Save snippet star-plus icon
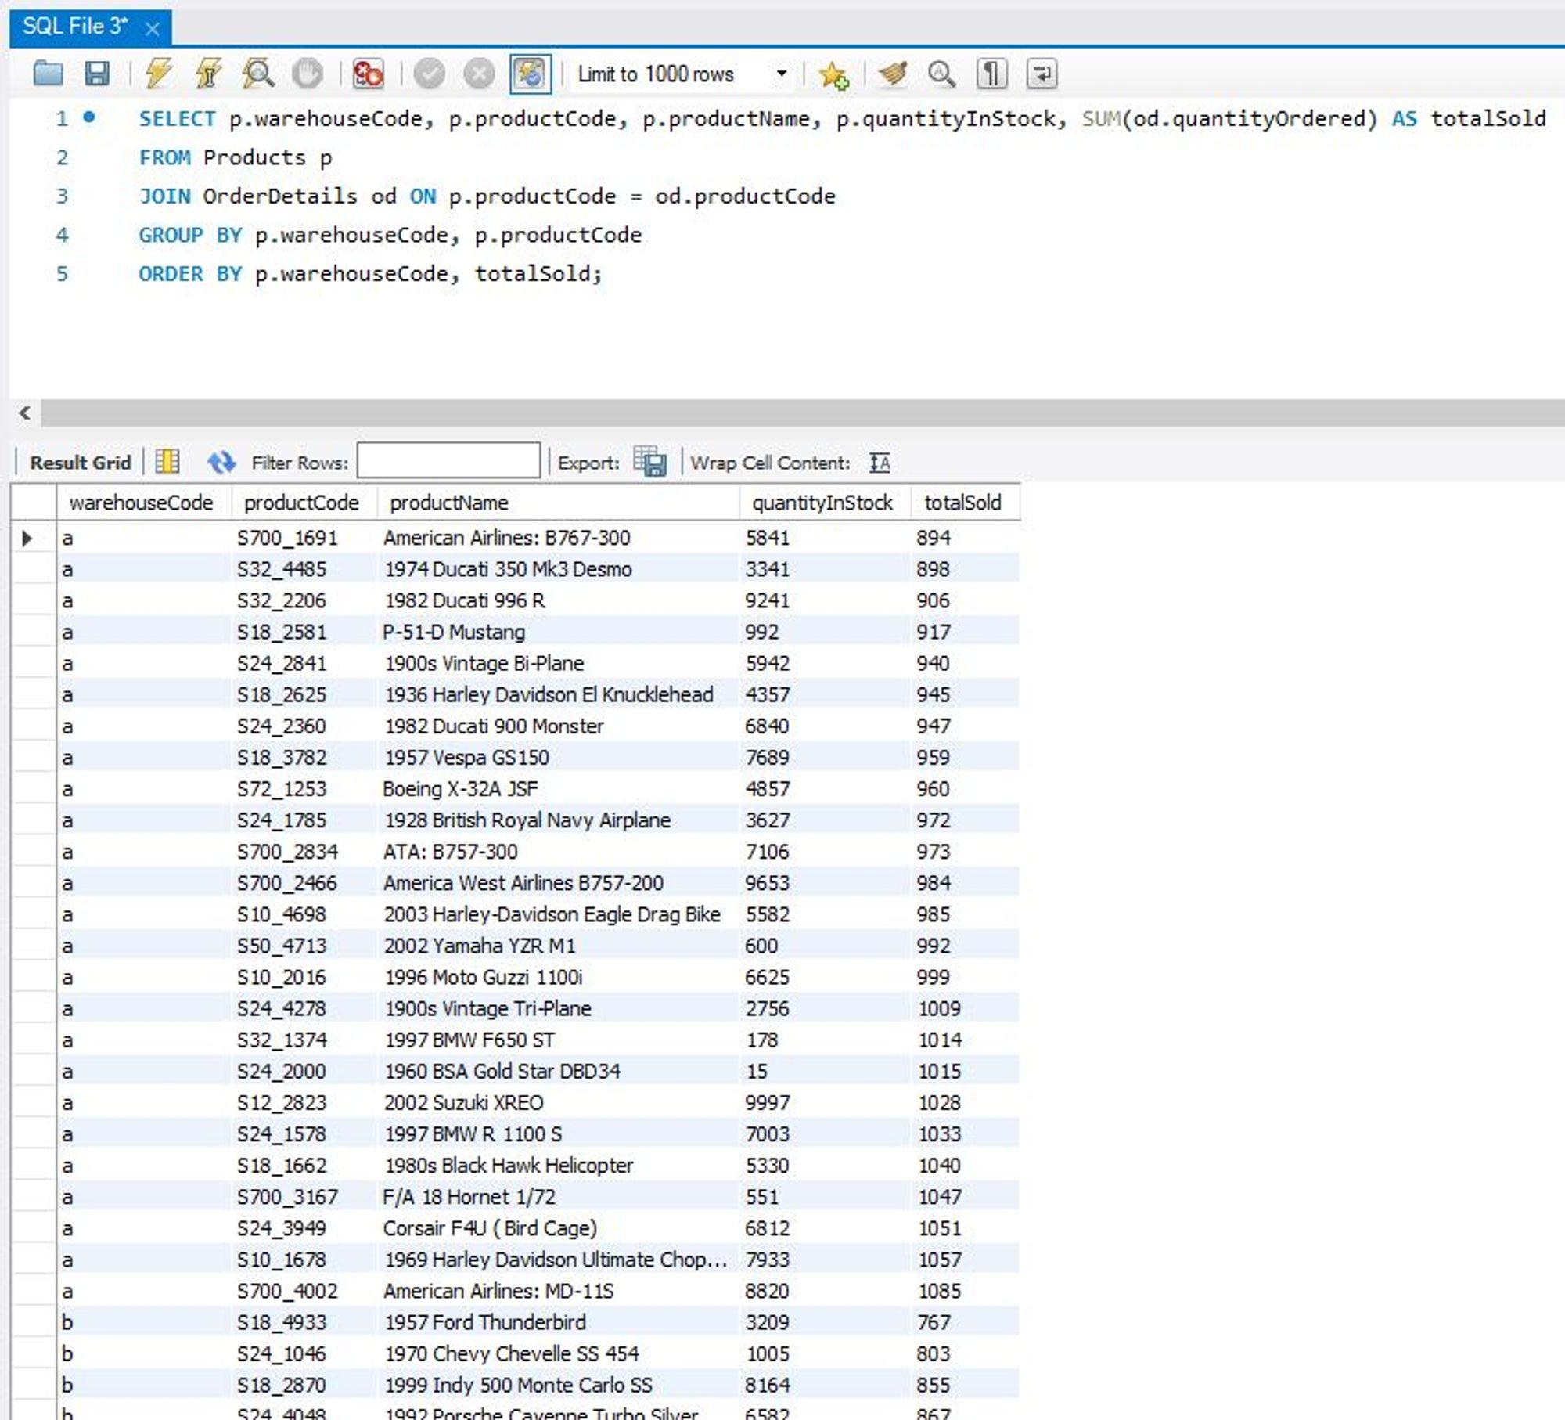This screenshot has height=1420, width=1565. (833, 74)
